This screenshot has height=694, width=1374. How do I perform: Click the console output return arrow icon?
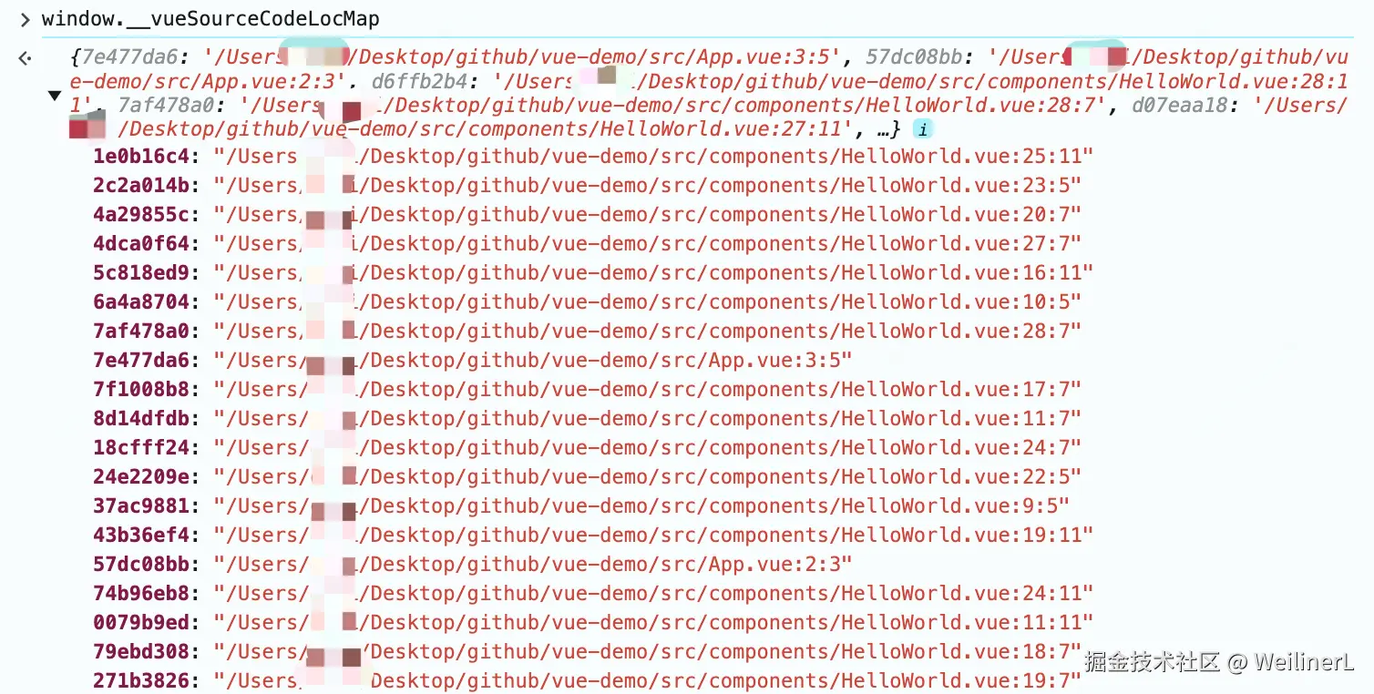(26, 58)
